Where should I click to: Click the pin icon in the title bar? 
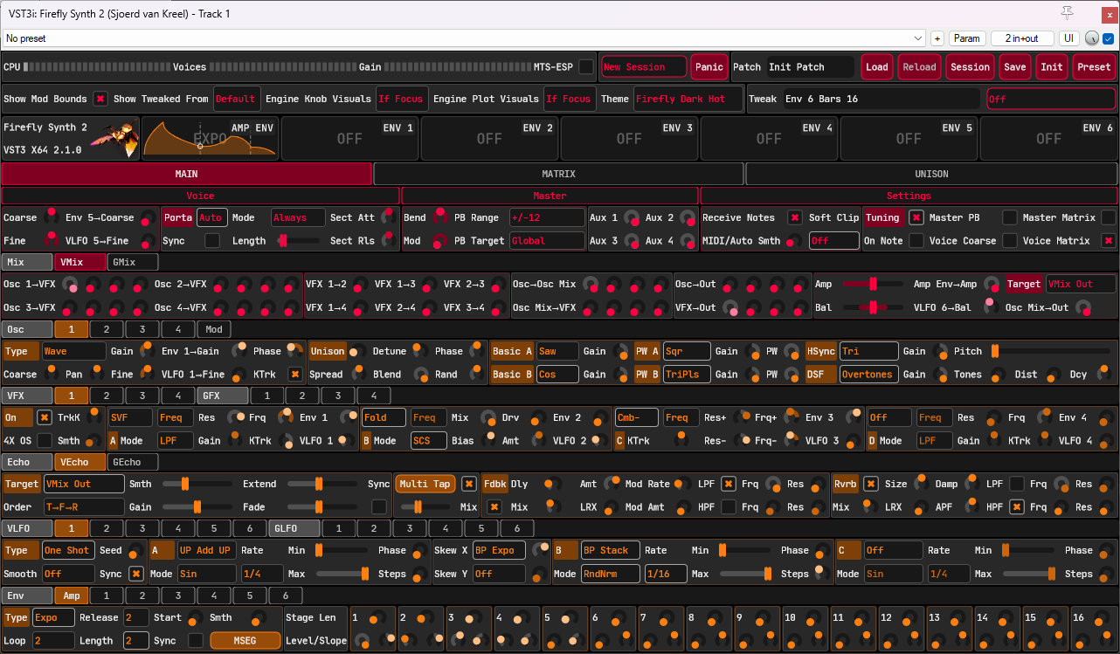1067,13
